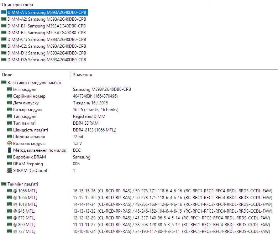Screen dimensions: 278x239
Task: Select the '1.2 V' voltage value
Action: pyautogui.click(x=77, y=143)
